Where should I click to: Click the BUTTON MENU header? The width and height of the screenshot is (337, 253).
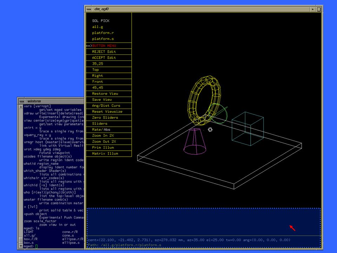tap(109, 46)
